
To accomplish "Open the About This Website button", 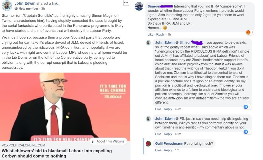I will (108, 141).
